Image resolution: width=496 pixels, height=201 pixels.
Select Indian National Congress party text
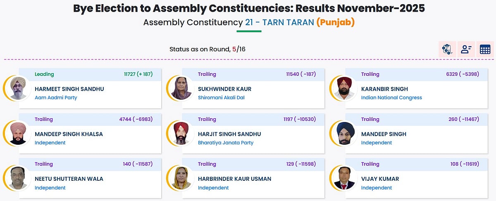391,98
